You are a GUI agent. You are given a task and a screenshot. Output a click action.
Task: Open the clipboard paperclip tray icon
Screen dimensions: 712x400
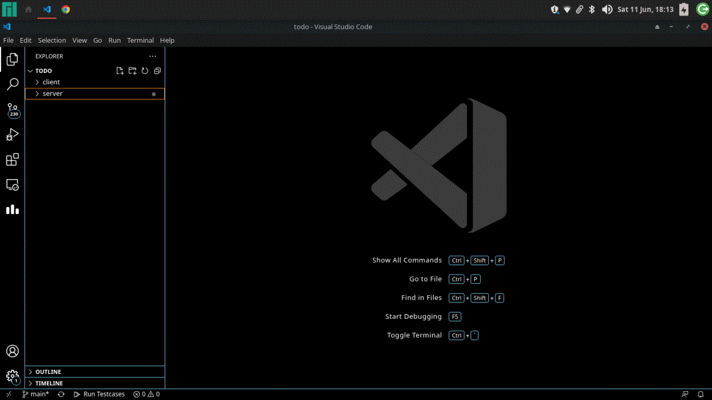pyautogui.click(x=580, y=9)
